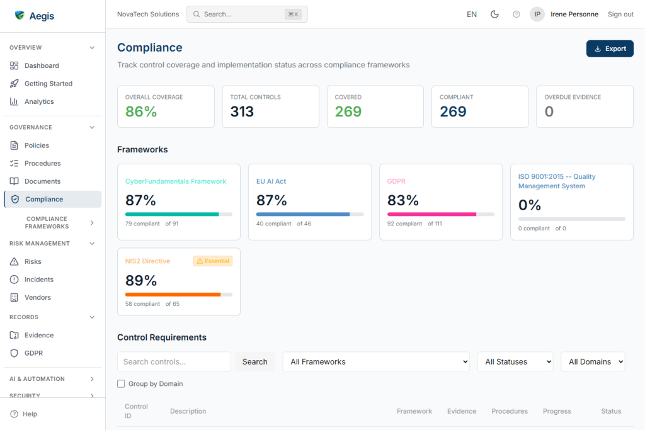The width and height of the screenshot is (645, 430).
Task: Click the Vendors icon in the sidebar
Action: click(x=13, y=297)
